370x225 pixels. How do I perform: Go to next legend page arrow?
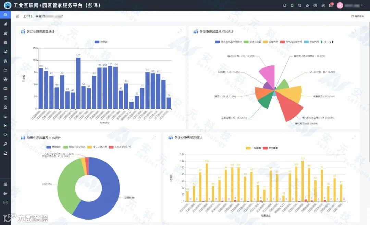333,42
